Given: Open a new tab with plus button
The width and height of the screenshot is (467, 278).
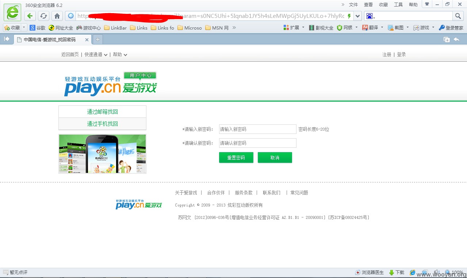Looking at the screenshot, I should pyautogui.click(x=98, y=40).
